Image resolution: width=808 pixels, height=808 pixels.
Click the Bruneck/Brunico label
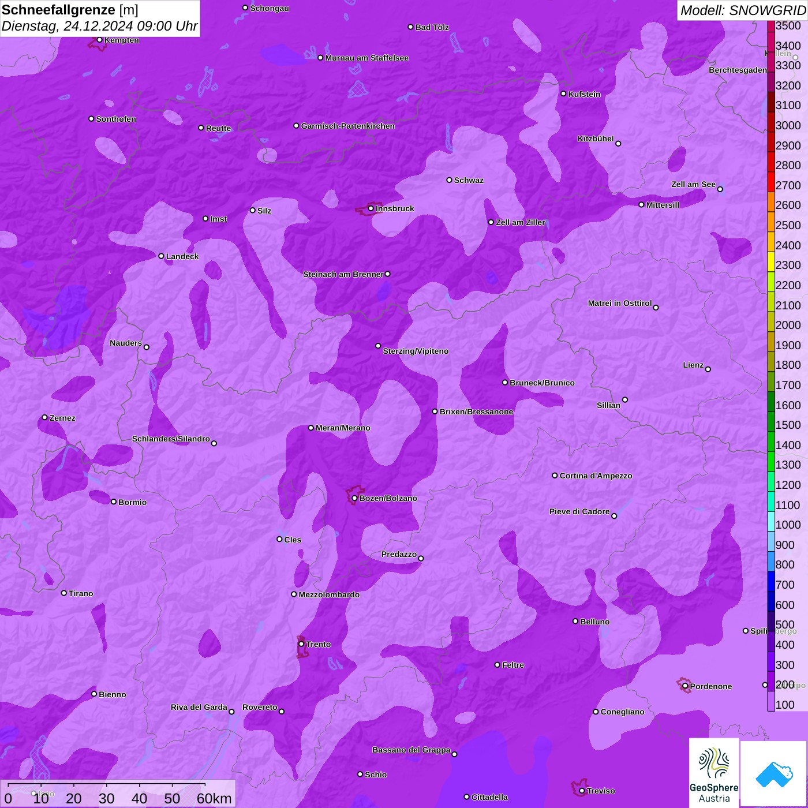pos(542,383)
